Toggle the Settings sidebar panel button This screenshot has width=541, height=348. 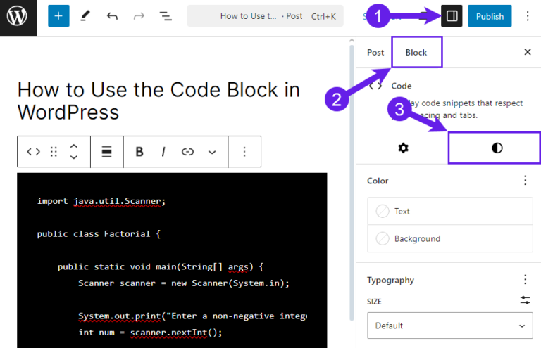point(452,16)
